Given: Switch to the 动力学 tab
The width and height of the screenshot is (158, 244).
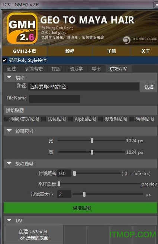Looking at the screenshot, I should point(76,69).
